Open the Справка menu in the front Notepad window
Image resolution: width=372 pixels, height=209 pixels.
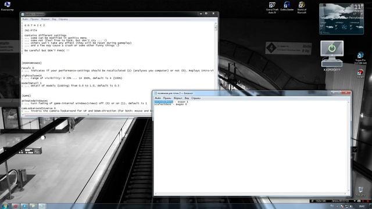click(196, 98)
